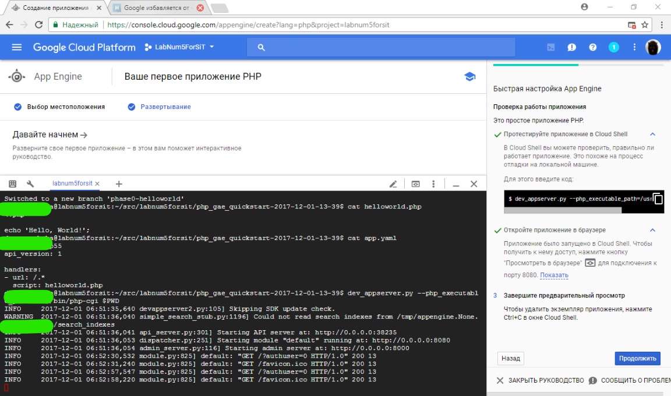Open Cloud Shell three-dot more menu
Screen dimensions: 671x396
point(433,184)
